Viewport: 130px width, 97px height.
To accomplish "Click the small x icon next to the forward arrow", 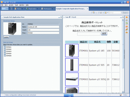I will tap(96, 13).
